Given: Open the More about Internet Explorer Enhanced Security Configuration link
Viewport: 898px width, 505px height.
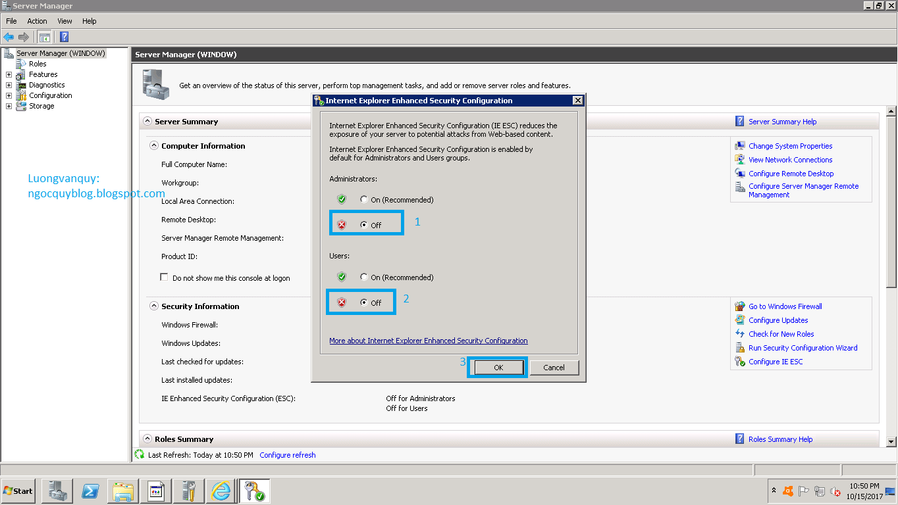Looking at the screenshot, I should (428, 341).
